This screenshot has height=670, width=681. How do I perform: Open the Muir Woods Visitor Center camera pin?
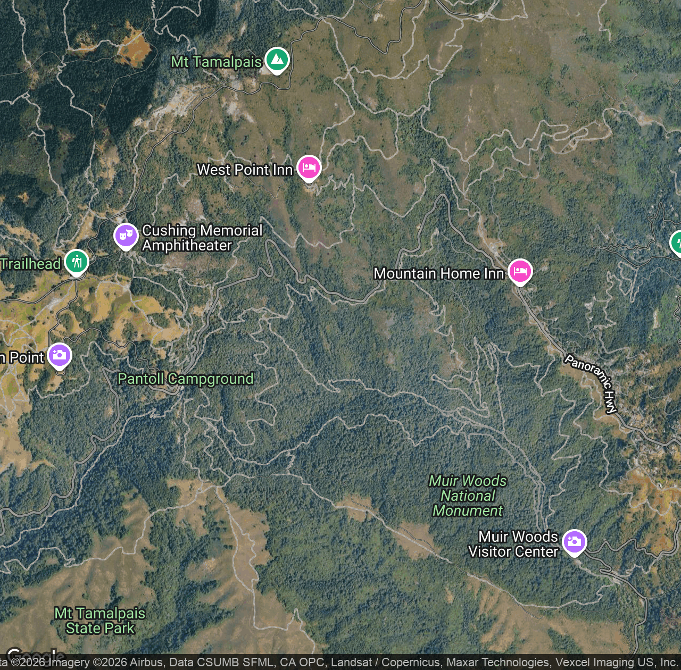click(574, 543)
